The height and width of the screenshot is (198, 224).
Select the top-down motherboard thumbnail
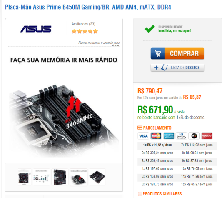(60, 177)
